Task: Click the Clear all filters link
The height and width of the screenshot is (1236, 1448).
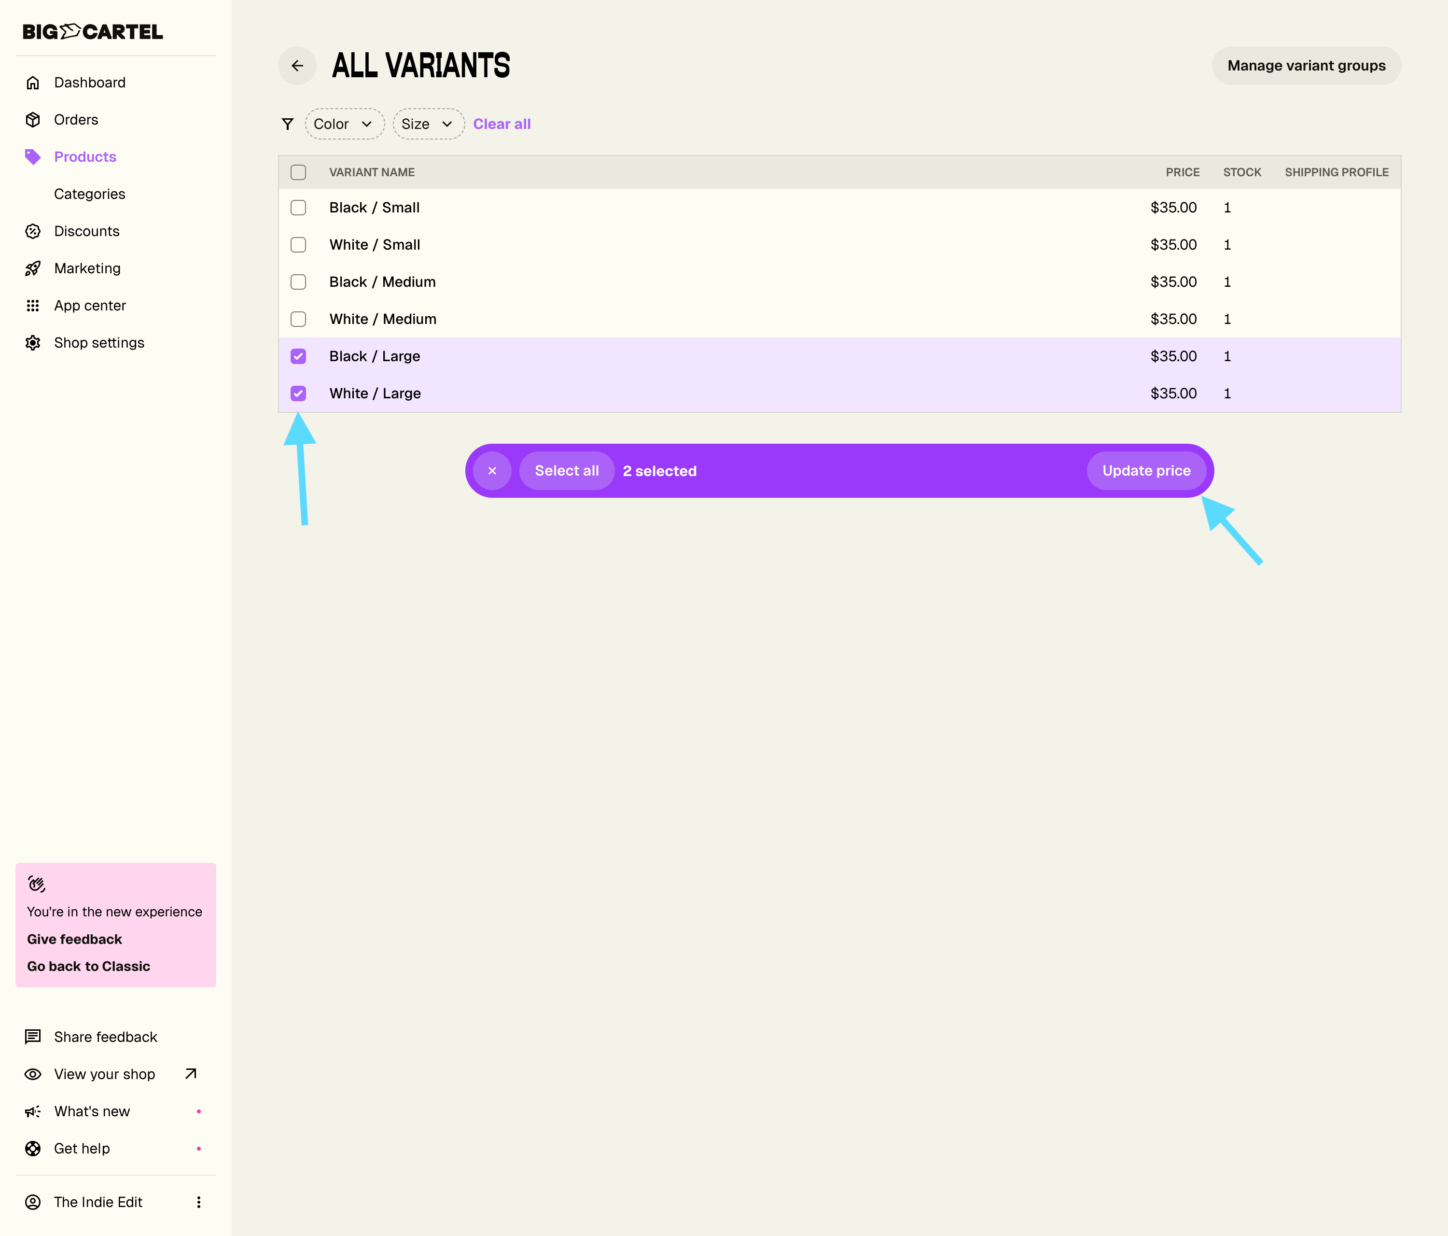Action: (502, 124)
